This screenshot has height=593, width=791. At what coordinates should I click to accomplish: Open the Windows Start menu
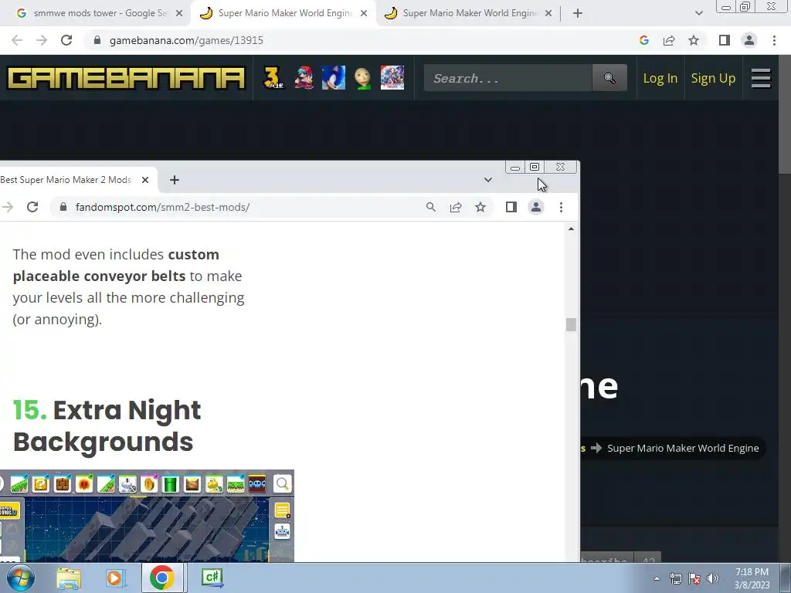pos(21,578)
